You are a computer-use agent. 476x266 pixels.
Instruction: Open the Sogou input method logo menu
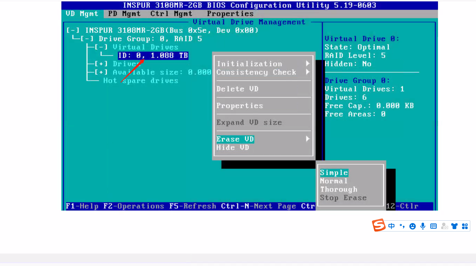click(x=379, y=225)
